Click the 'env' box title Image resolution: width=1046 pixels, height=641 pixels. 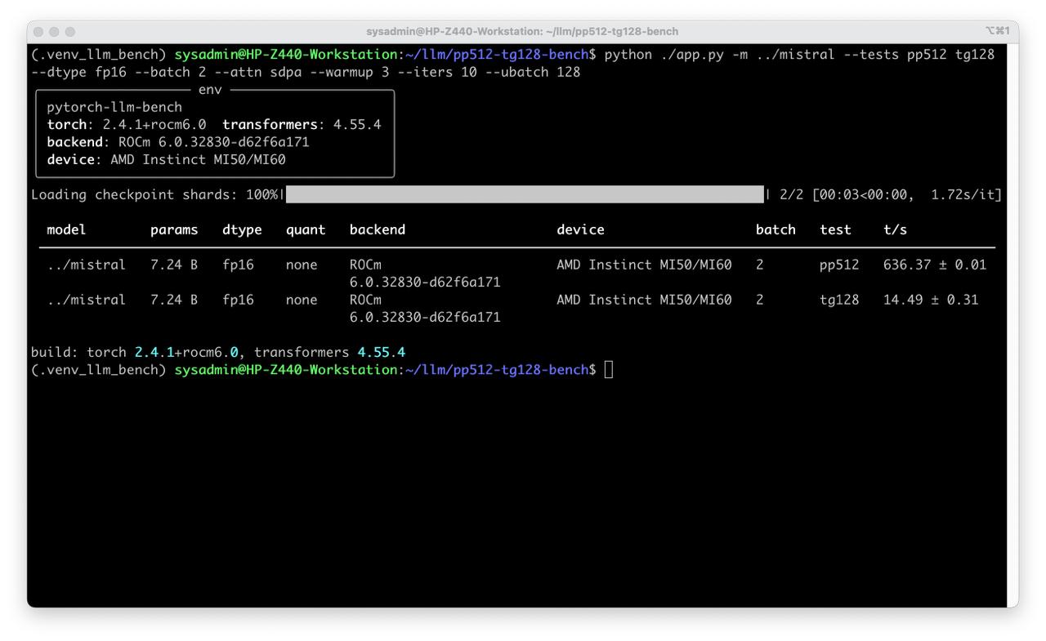pos(210,90)
